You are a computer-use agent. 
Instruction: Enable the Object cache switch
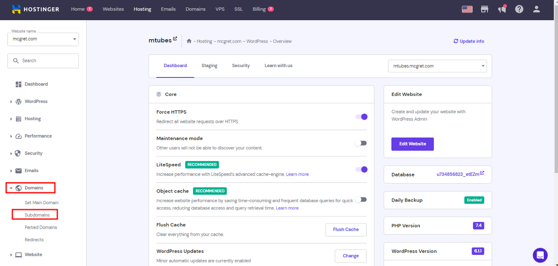(361, 199)
